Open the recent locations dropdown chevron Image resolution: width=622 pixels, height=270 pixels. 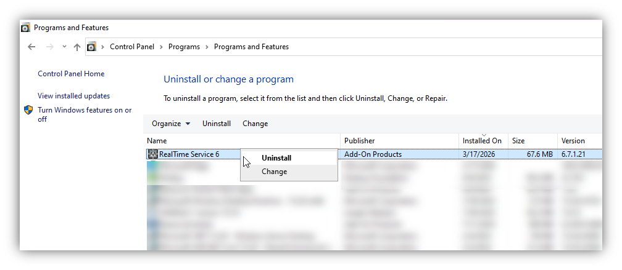tap(64, 47)
